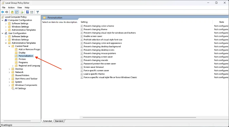
Task: Click the Export list toolbar icon
Action: (x=22, y=12)
